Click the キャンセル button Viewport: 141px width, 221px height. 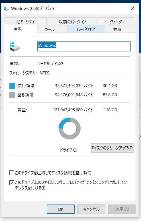click(91, 209)
